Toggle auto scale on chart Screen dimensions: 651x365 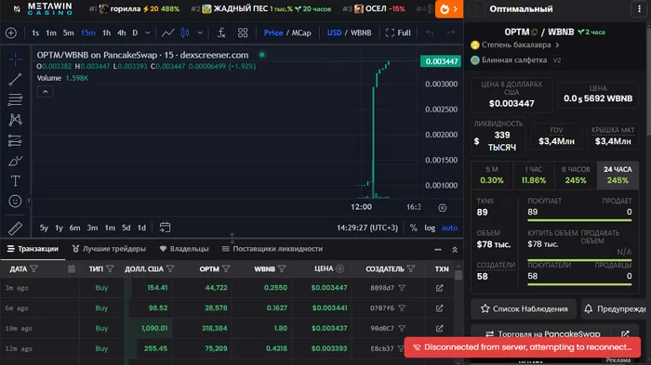click(449, 228)
